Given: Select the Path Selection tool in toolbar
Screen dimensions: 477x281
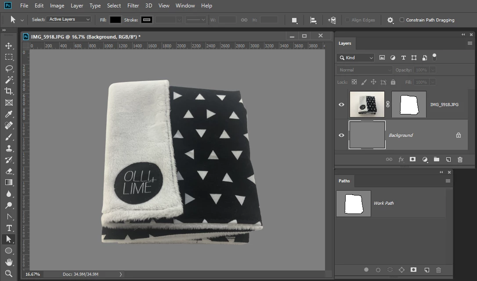Looking at the screenshot, I should click(x=9, y=239).
